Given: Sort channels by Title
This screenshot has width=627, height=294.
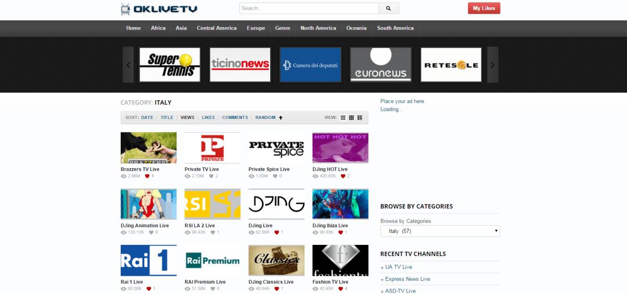Looking at the screenshot, I should click(x=167, y=117).
